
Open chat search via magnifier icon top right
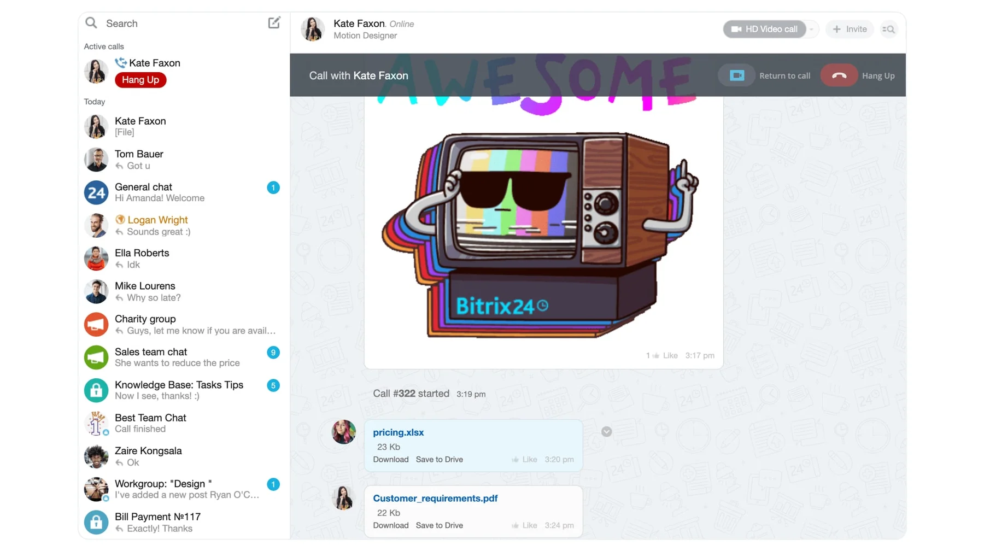tap(889, 29)
